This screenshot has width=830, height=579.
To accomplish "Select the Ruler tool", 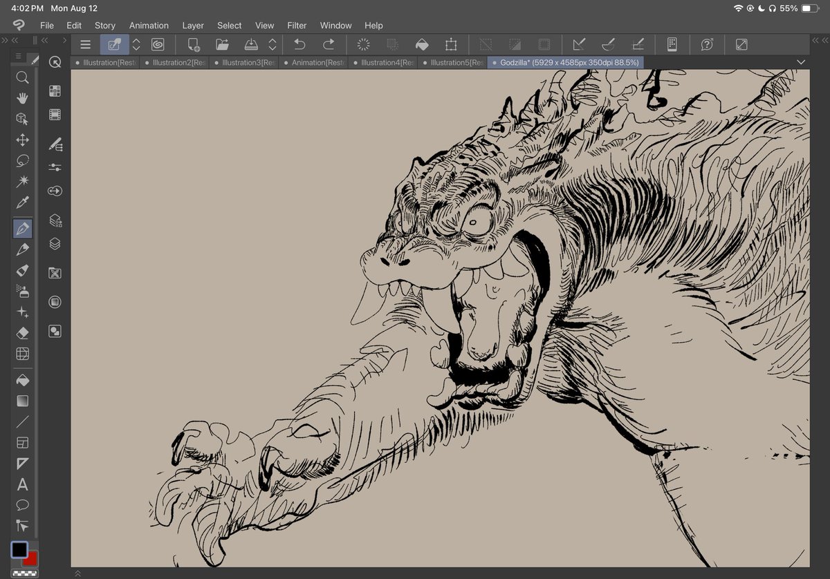I will (x=22, y=463).
